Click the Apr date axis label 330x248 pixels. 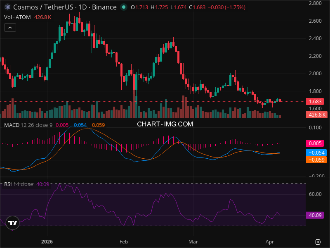point(270,242)
